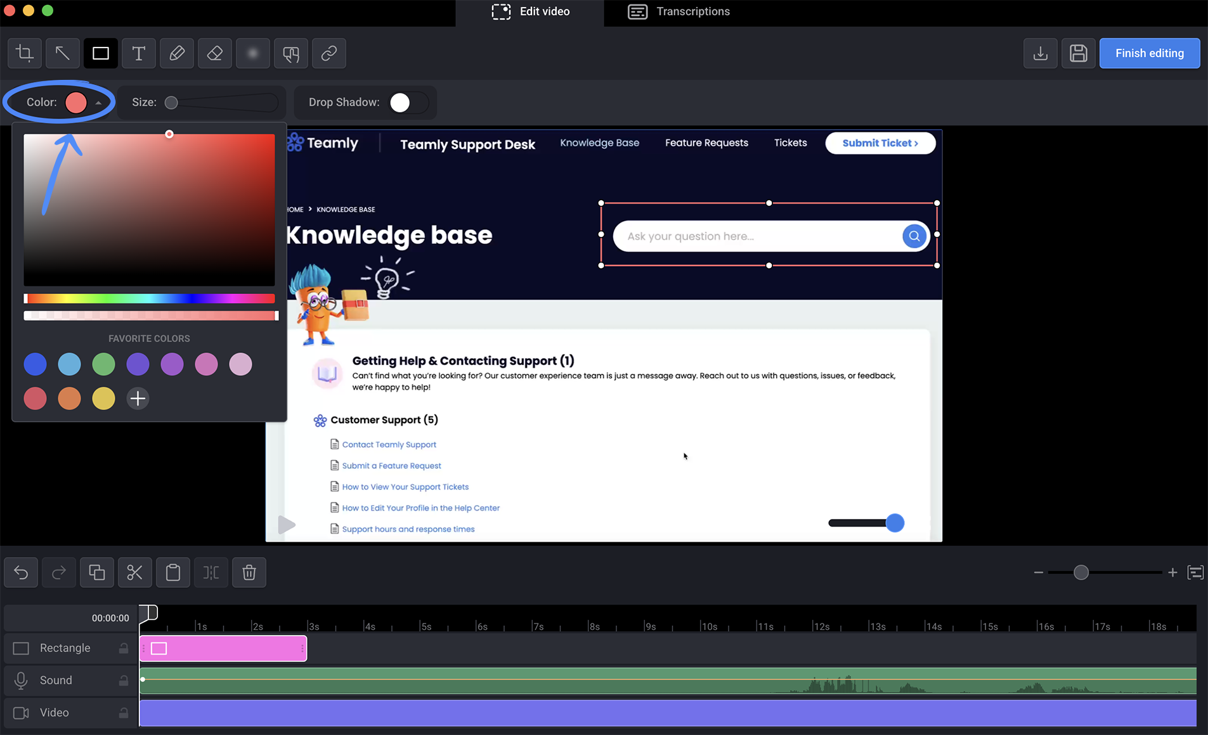Screen dimensions: 1208x735
Task: Switch to the Edit video tab
Action: tap(530, 11)
